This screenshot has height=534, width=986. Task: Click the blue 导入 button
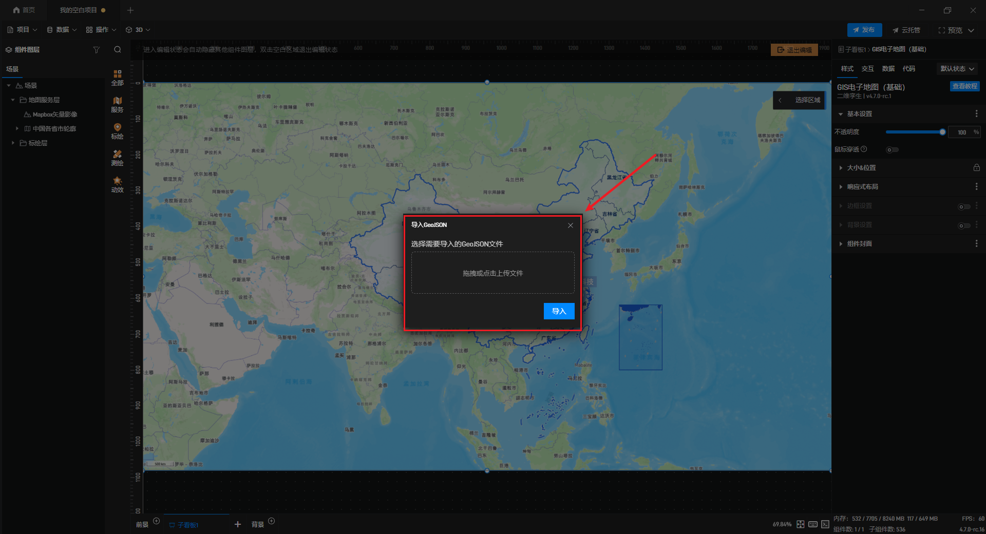point(559,311)
